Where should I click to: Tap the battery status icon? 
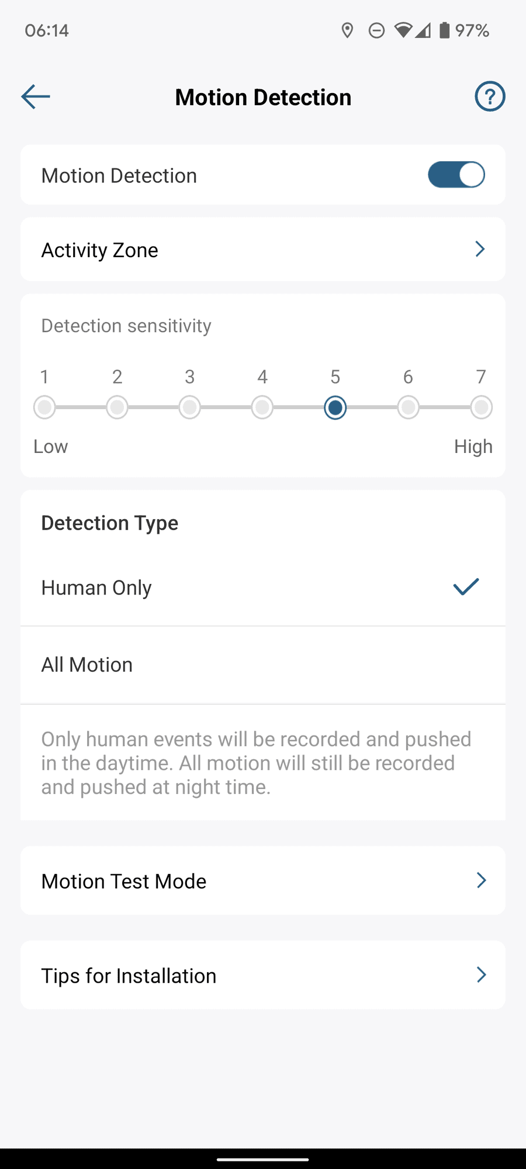click(445, 30)
